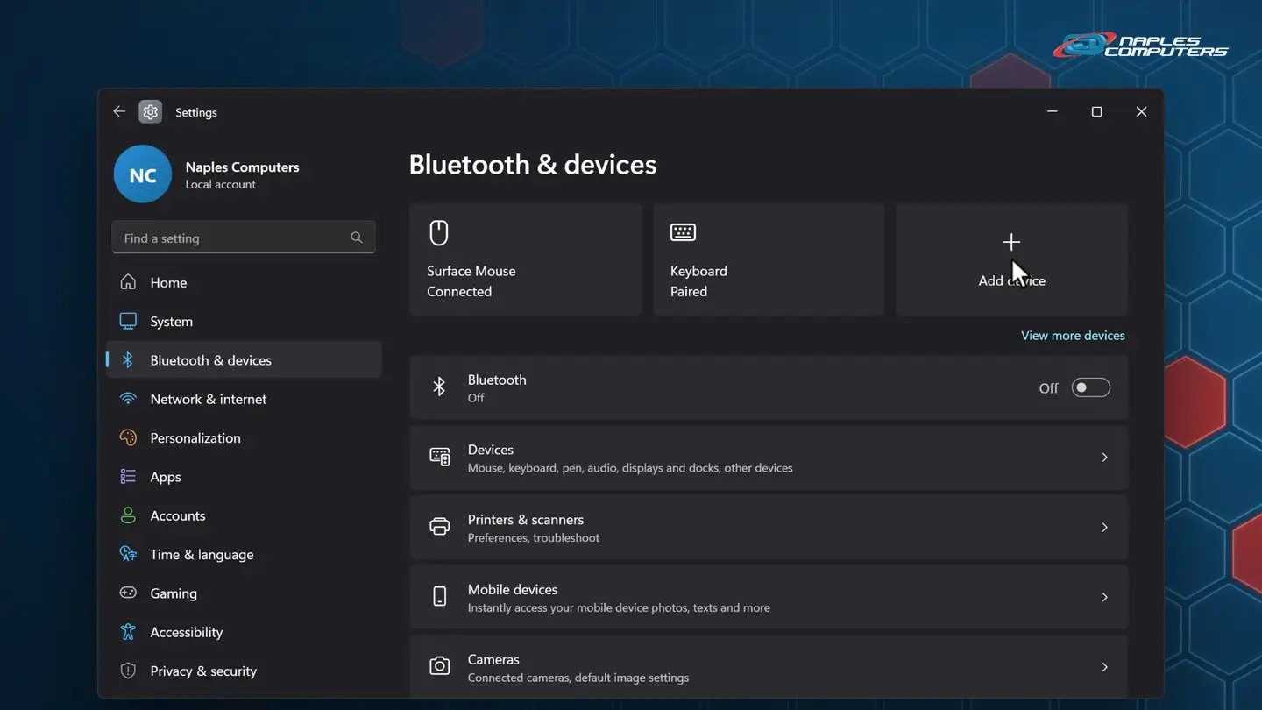Expand the Devices row chevron
1262x710 pixels.
click(1104, 458)
